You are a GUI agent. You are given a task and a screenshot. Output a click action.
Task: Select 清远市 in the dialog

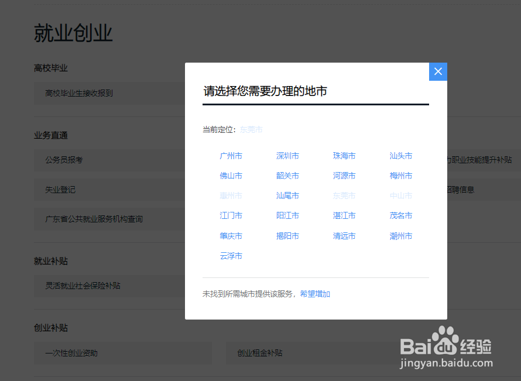pos(344,235)
